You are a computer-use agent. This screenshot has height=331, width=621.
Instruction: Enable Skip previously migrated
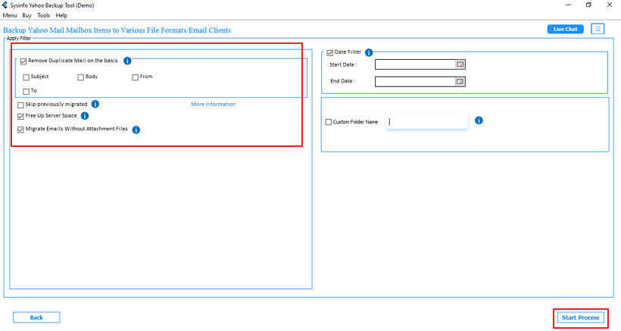20,105
